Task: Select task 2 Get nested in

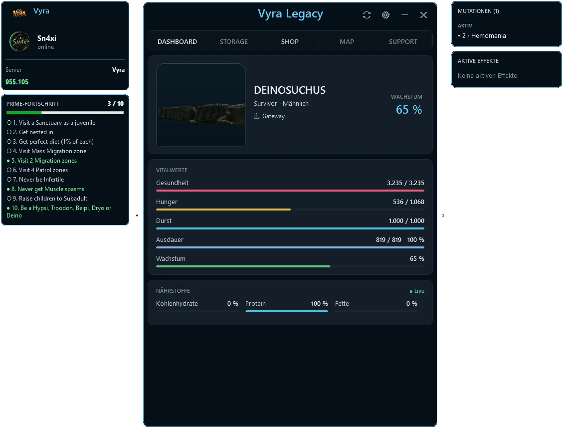Action: 30,132
